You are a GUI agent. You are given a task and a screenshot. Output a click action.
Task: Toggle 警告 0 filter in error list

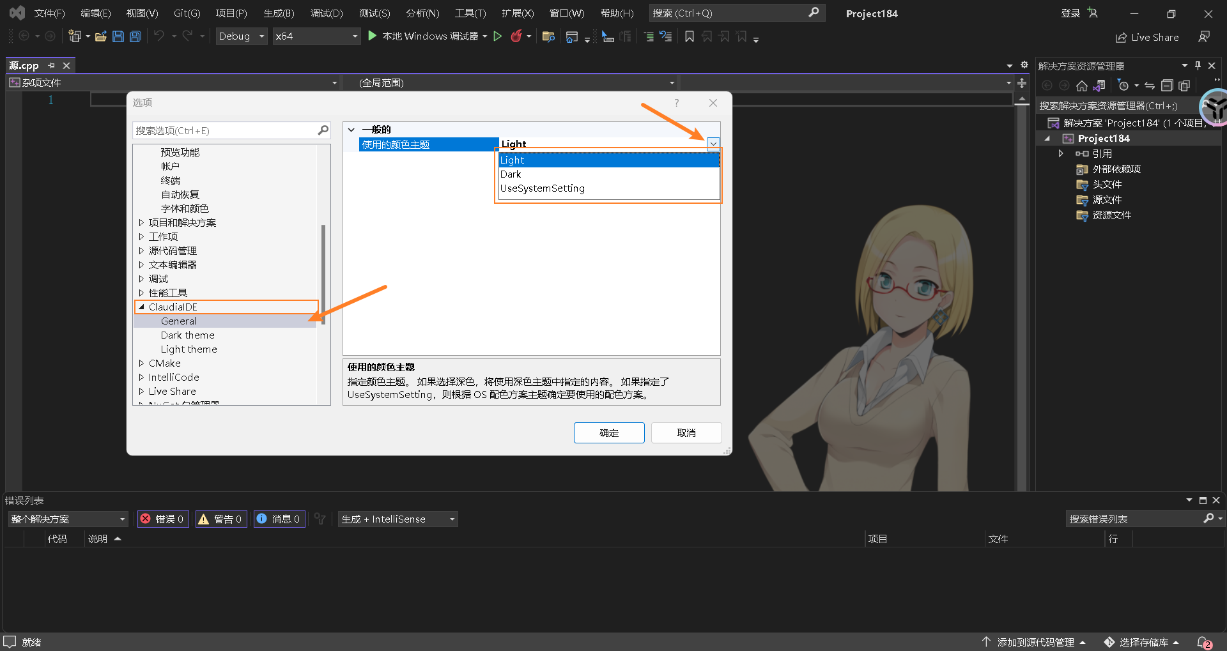[x=221, y=519]
